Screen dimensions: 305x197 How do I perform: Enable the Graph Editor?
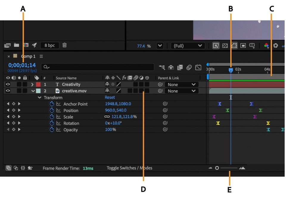pyautogui.click(x=198, y=67)
